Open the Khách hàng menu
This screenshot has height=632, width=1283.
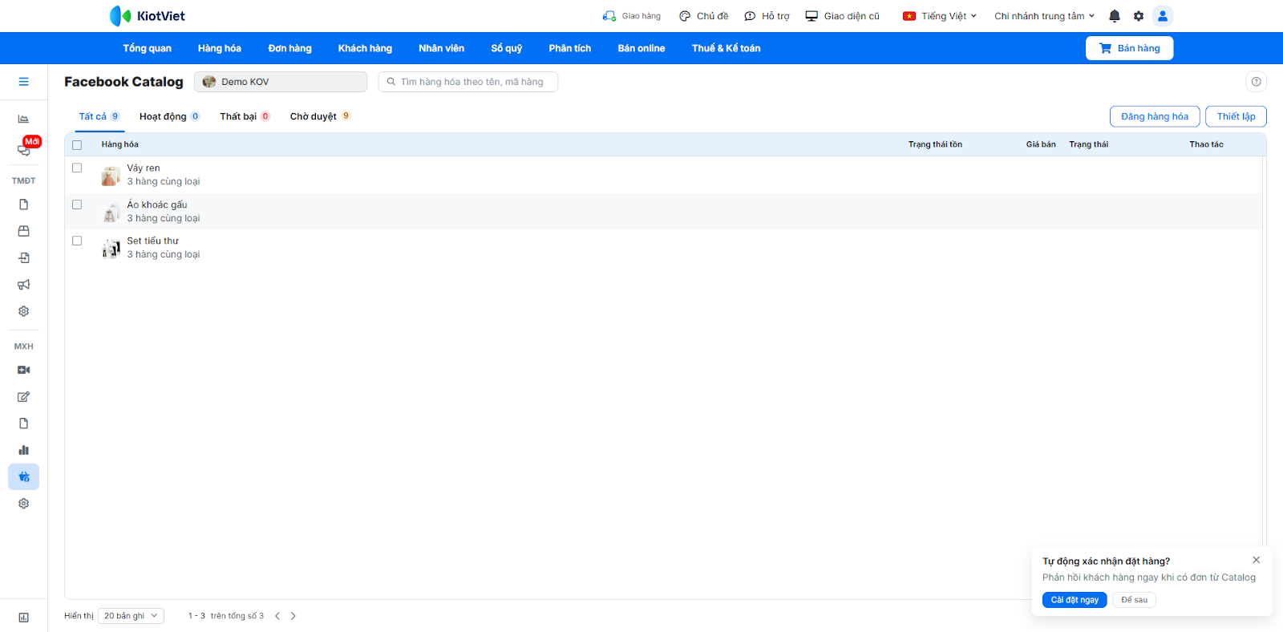click(365, 48)
